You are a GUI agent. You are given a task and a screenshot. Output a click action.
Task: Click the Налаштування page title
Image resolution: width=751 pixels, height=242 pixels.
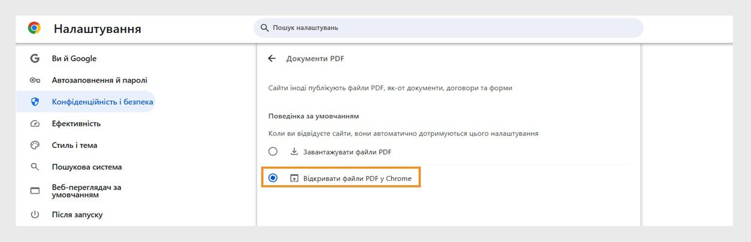[98, 29]
